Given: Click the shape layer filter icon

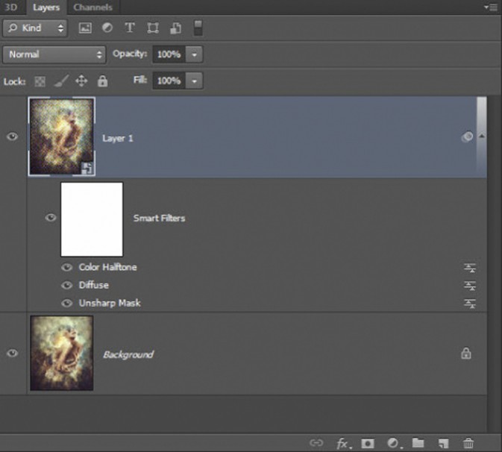Looking at the screenshot, I should point(152,28).
